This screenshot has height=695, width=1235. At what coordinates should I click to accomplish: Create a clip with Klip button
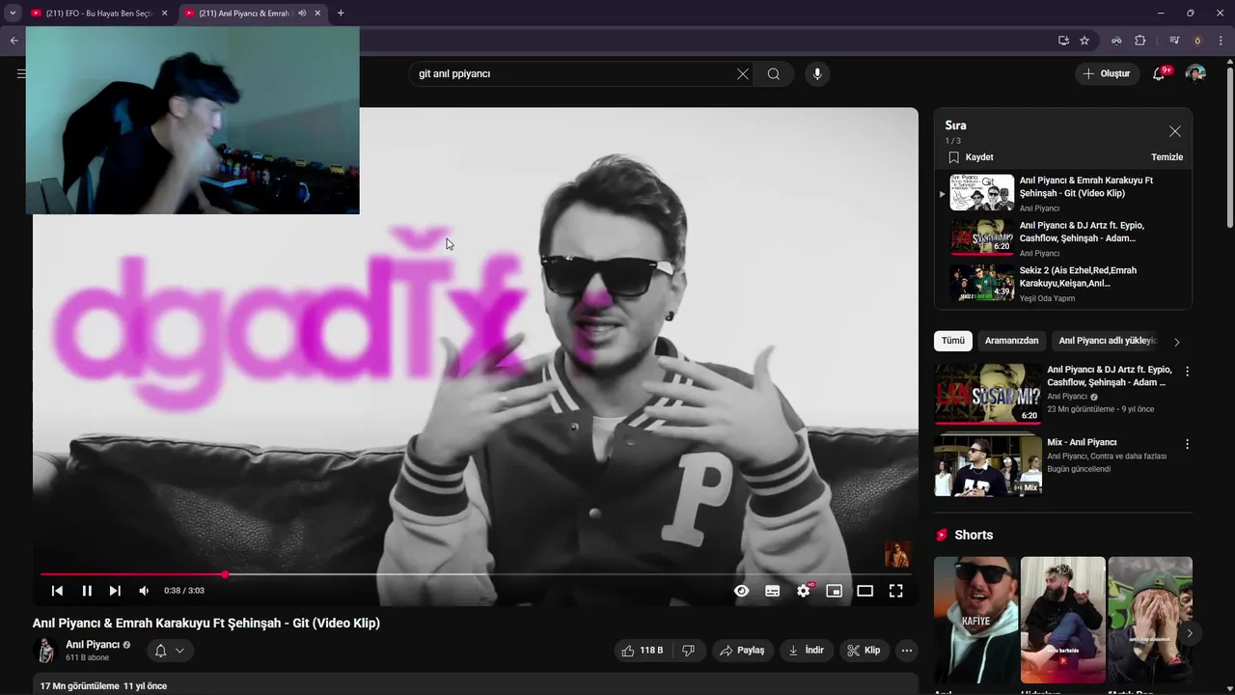point(864,651)
